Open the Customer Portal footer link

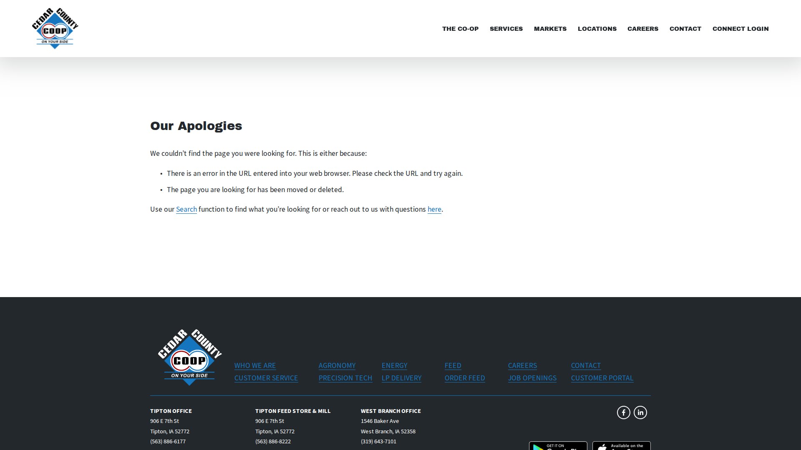click(602, 378)
